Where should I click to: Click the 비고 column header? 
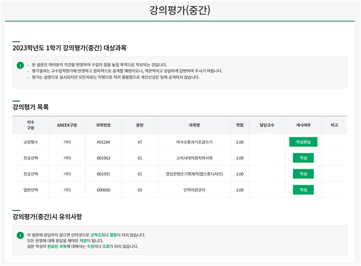coord(334,124)
